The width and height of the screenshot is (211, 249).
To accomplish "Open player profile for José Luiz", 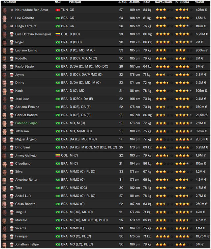I will (22, 99).
